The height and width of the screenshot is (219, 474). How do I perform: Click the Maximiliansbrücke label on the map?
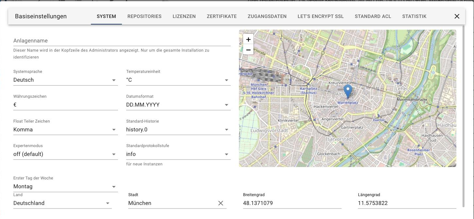(412, 99)
